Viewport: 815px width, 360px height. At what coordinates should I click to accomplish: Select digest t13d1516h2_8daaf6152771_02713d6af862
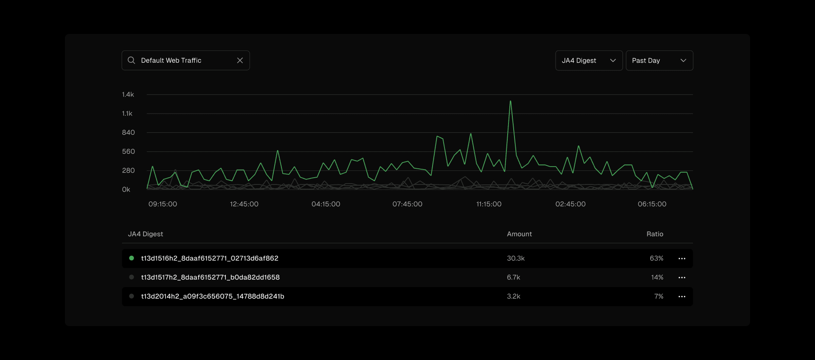point(210,258)
